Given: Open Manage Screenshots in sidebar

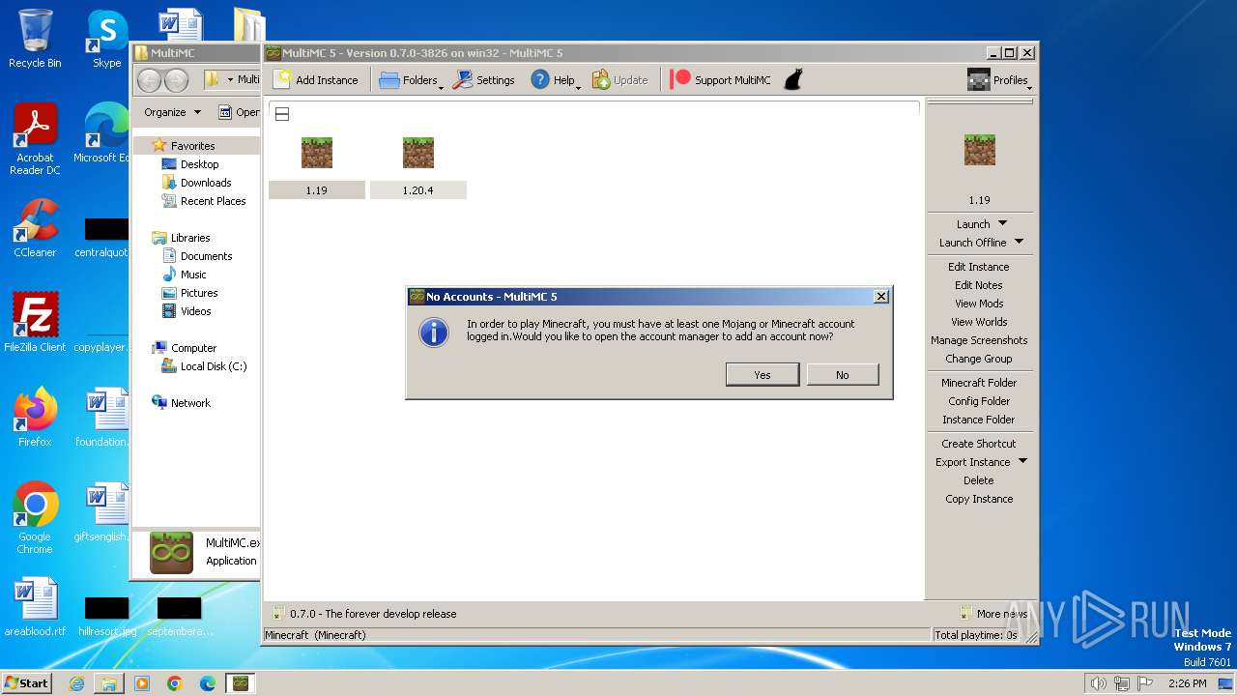Looking at the screenshot, I should click(978, 340).
